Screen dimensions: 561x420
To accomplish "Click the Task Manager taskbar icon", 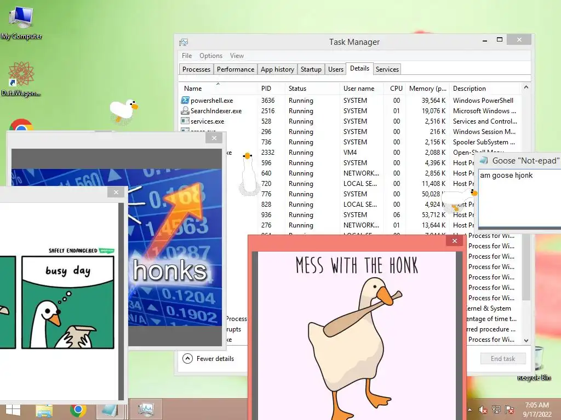I will point(146,410).
